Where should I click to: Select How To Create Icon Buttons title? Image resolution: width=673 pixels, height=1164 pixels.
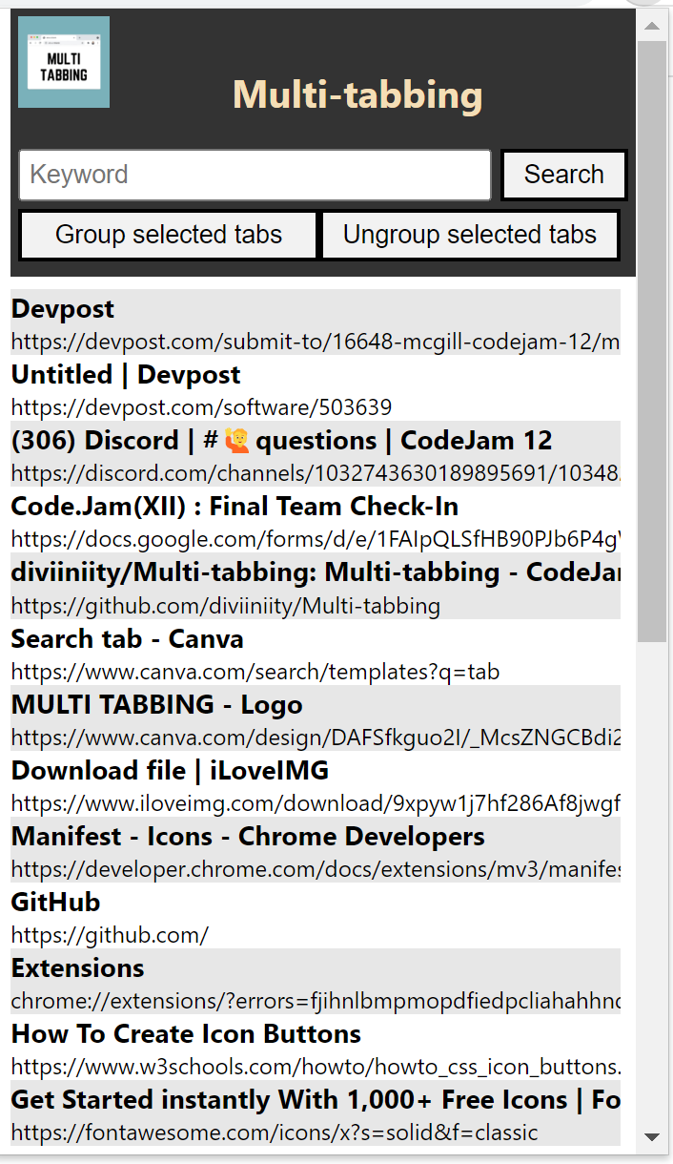point(186,1033)
